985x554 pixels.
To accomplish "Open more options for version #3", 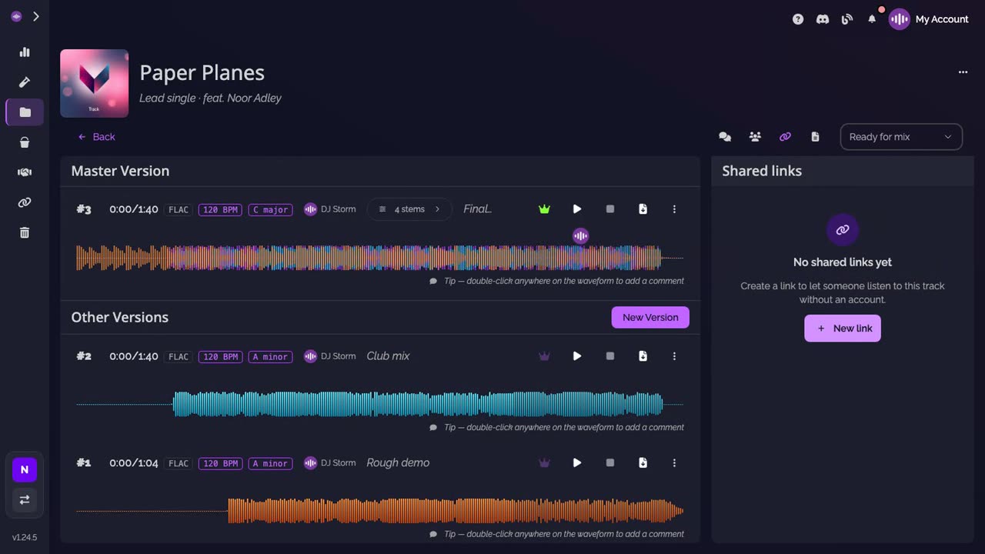I will click(x=674, y=209).
